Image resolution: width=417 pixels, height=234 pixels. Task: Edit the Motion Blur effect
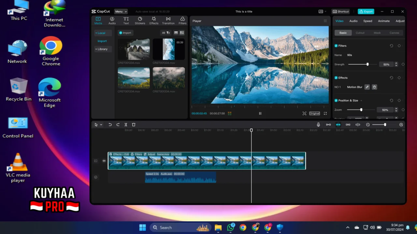367,87
